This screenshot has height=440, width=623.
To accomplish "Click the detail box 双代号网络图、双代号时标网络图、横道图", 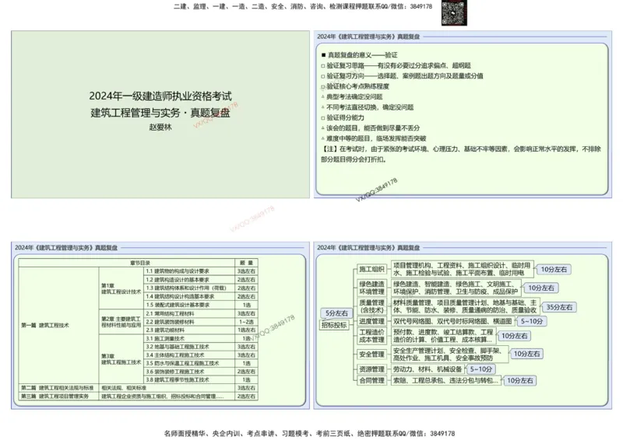I will pyautogui.click(x=452, y=321).
